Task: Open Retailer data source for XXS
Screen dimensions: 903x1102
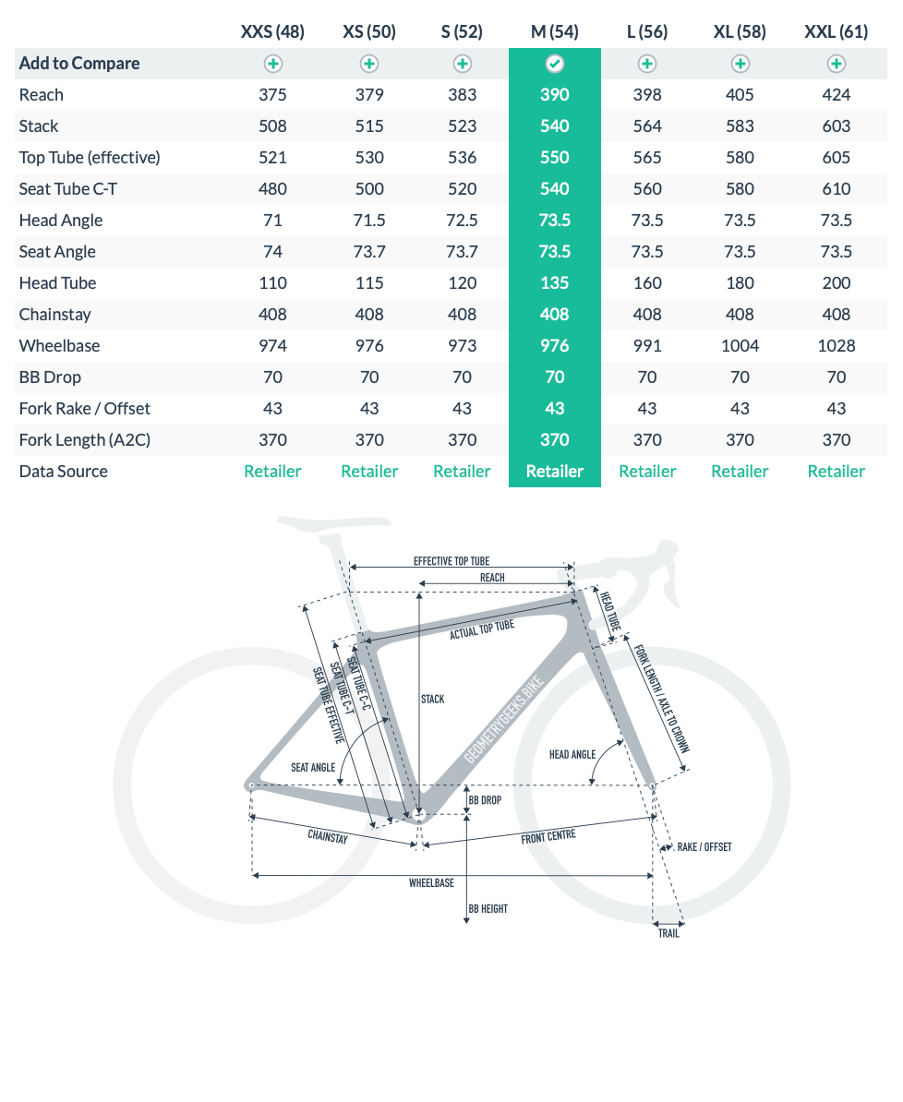Action: coord(272,472)
